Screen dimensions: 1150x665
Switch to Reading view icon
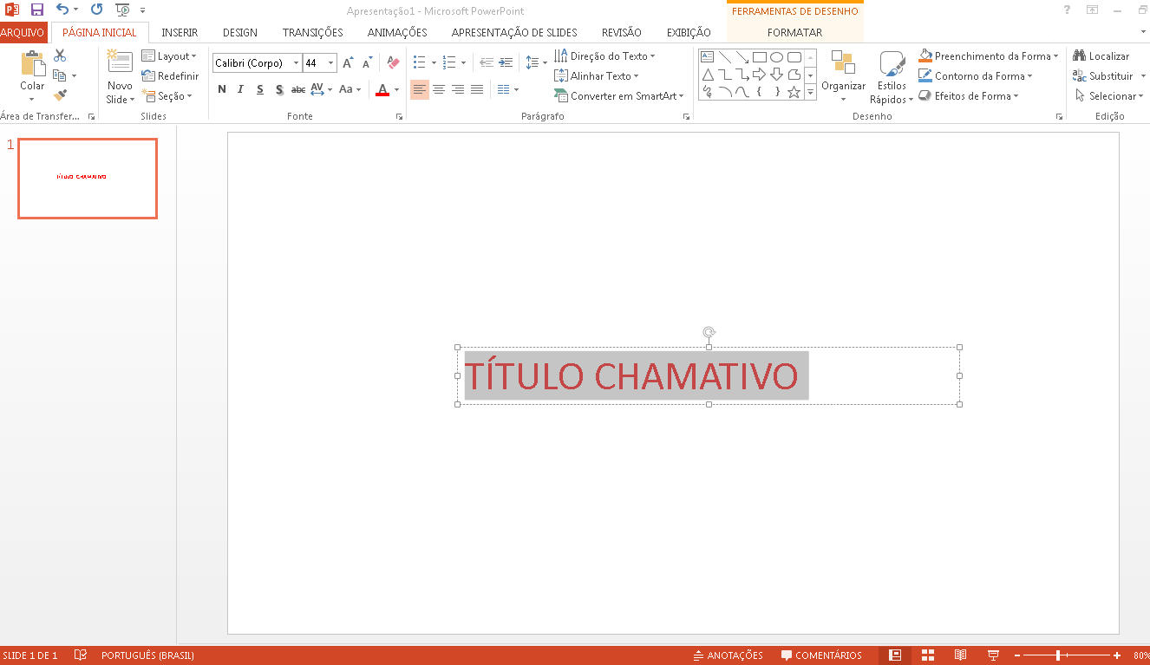tap(961, 655)
